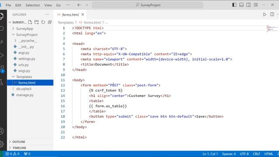Image resolution: width=279 pixels, height=157 pixels.
Task: Open the View menu
Action: tap(48, 5)
